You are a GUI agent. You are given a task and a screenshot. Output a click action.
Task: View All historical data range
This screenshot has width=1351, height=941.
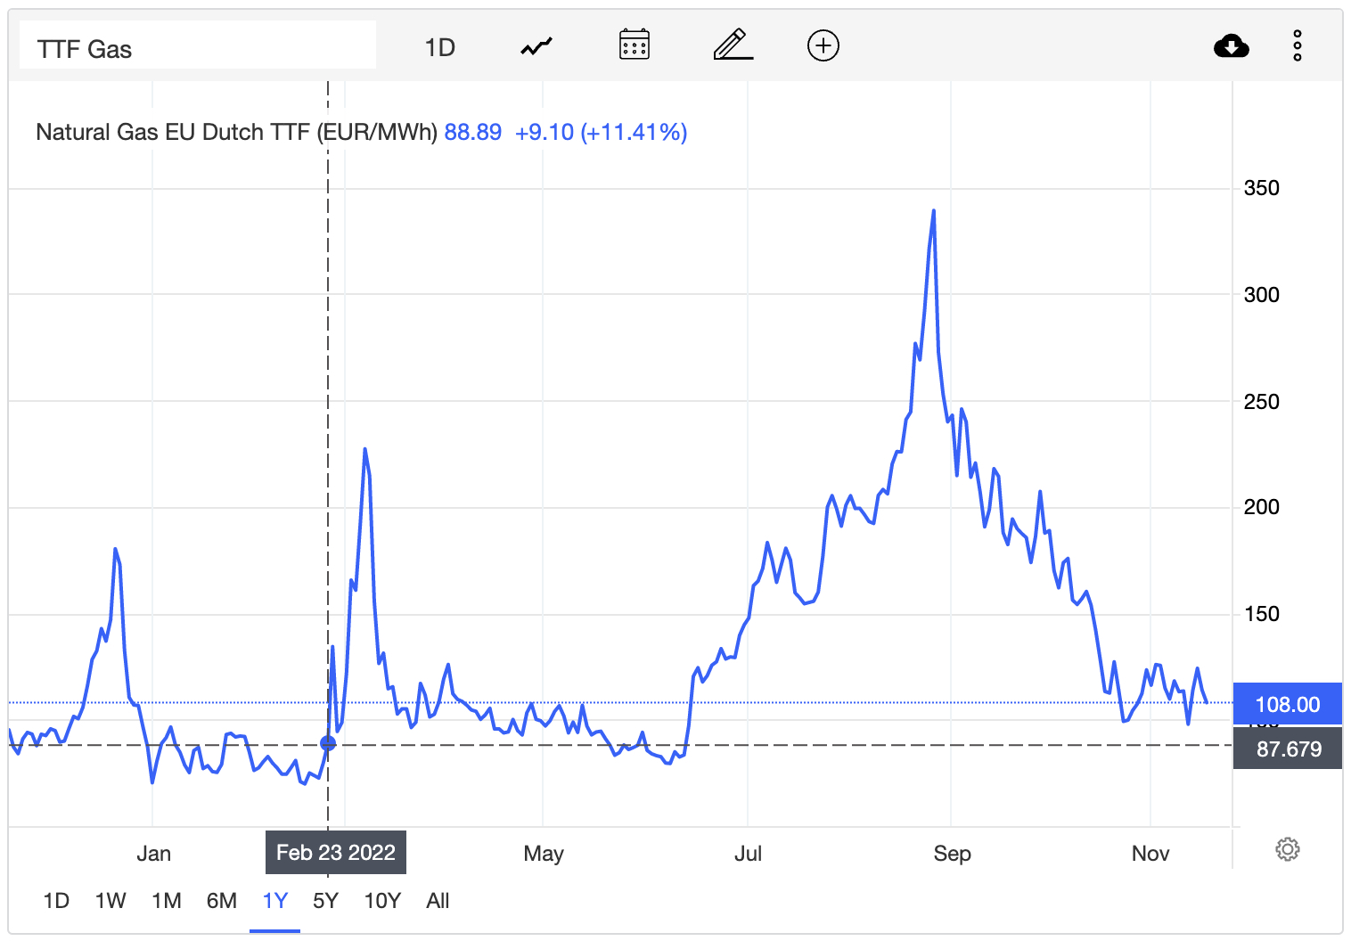(438, 901)
